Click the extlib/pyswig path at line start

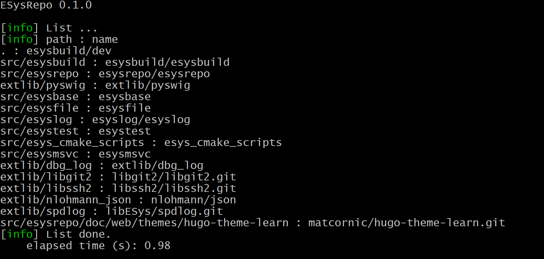43,85
